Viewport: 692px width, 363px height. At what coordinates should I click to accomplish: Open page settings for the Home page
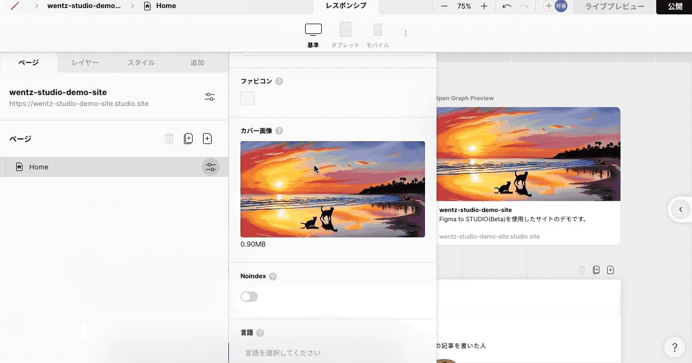tap(210, 167)
